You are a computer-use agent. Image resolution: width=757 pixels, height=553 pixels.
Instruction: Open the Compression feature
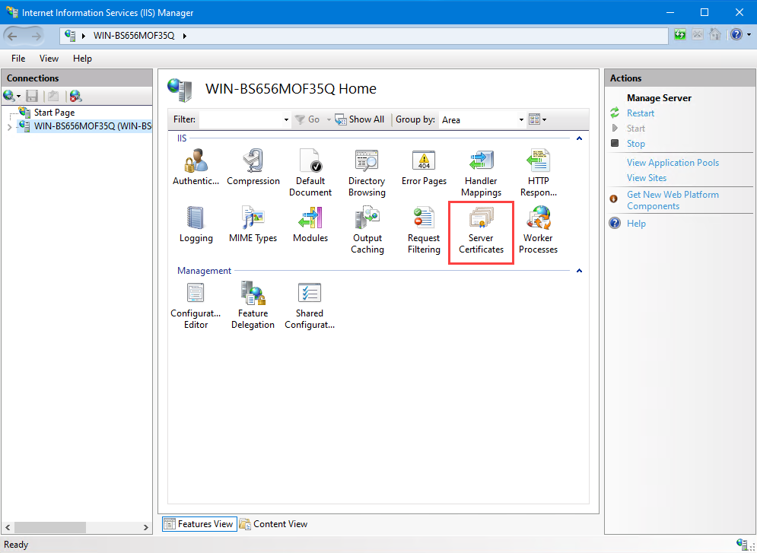click(253, 167)
